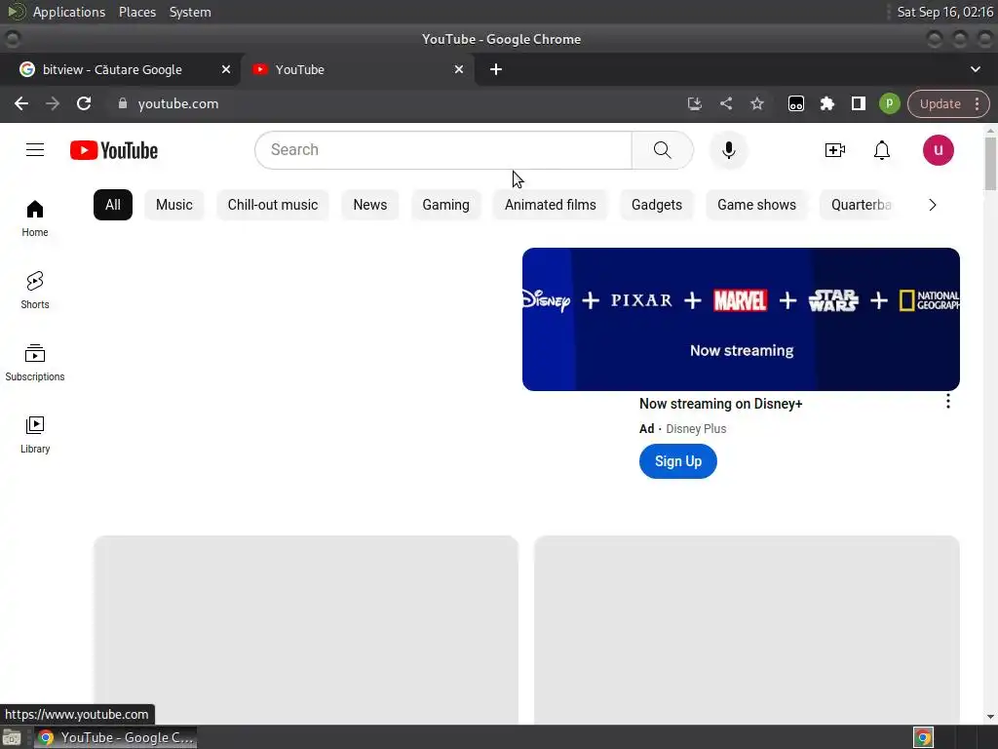Go back with the browser back arrow

(21, 103)
